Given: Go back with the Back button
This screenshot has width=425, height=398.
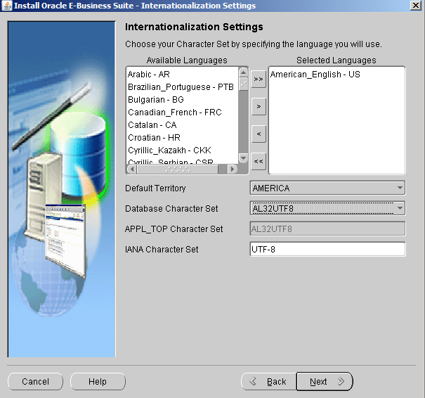Looking at the screenshot, I should click(268, 381).
